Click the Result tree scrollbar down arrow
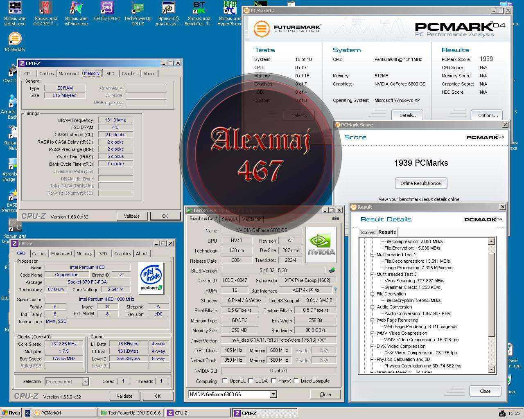 click(x=492, y=369)
